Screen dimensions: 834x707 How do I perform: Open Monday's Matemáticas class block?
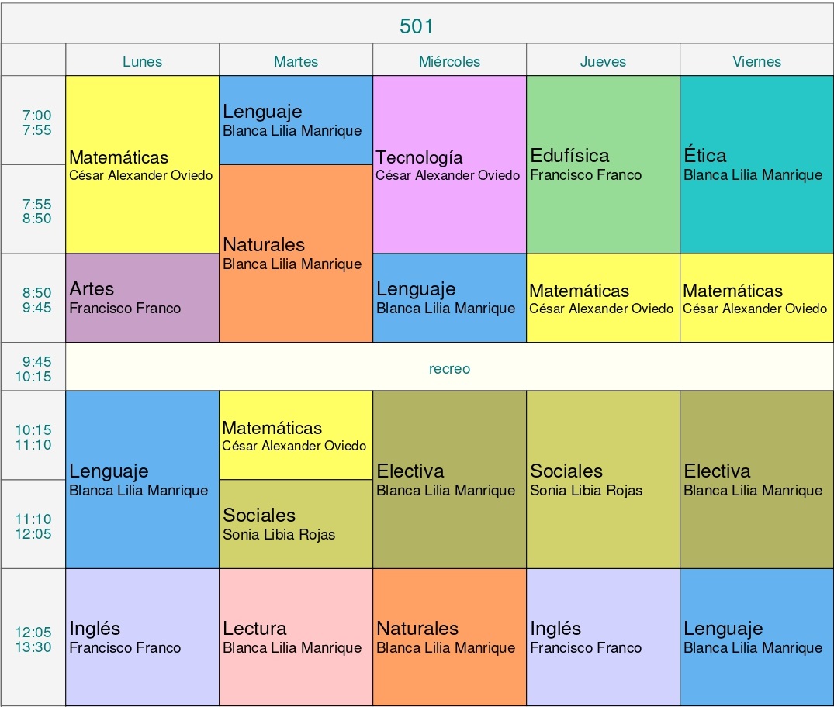click(142, 165)
